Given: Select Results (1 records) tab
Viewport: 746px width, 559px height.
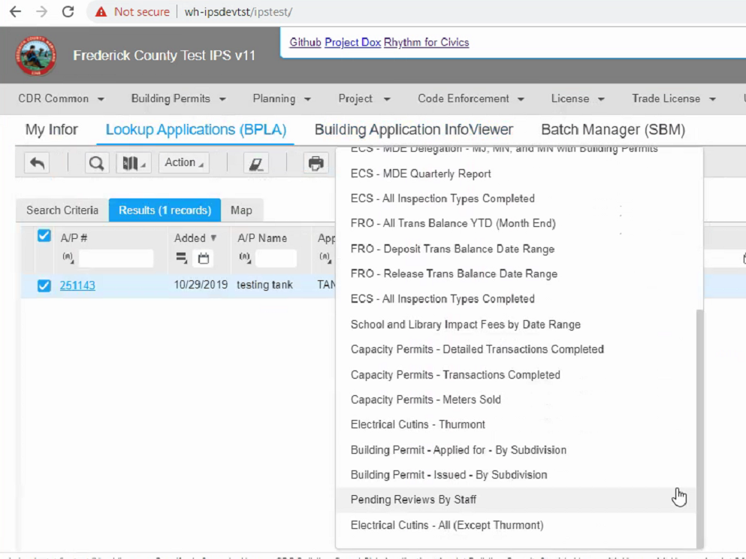Looking at the screenshot, I should tap(165, 210).
